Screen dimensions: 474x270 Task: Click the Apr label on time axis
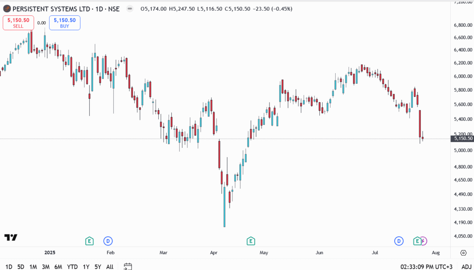pos(214,252)
